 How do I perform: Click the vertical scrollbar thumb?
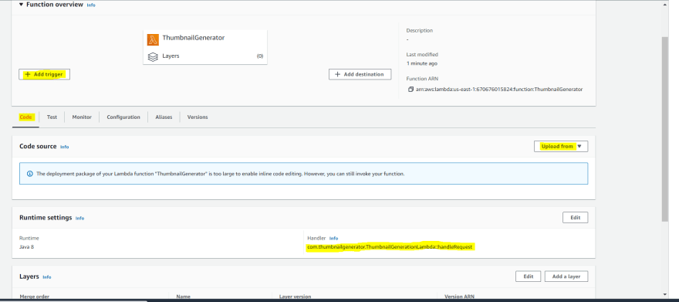pyautogui.click(x=664, y=129)
